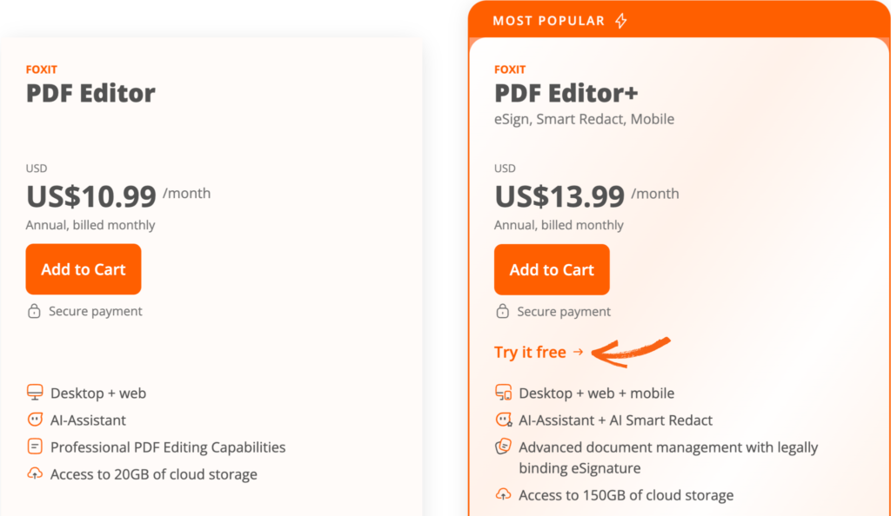The height and width of the screenshot is (516, 891).
Task: Click the monitor icon for Desktop + web
Action: tap(35, 393)
